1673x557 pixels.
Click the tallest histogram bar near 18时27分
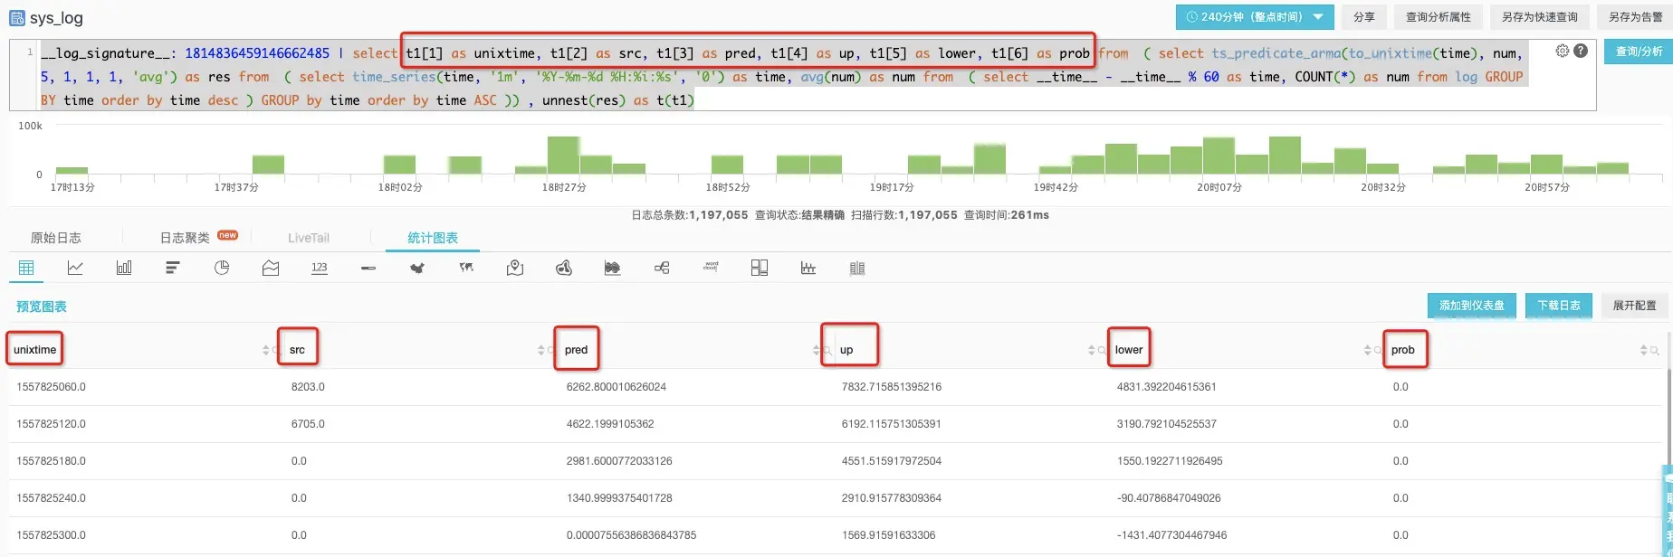click(x=563, y=155)
